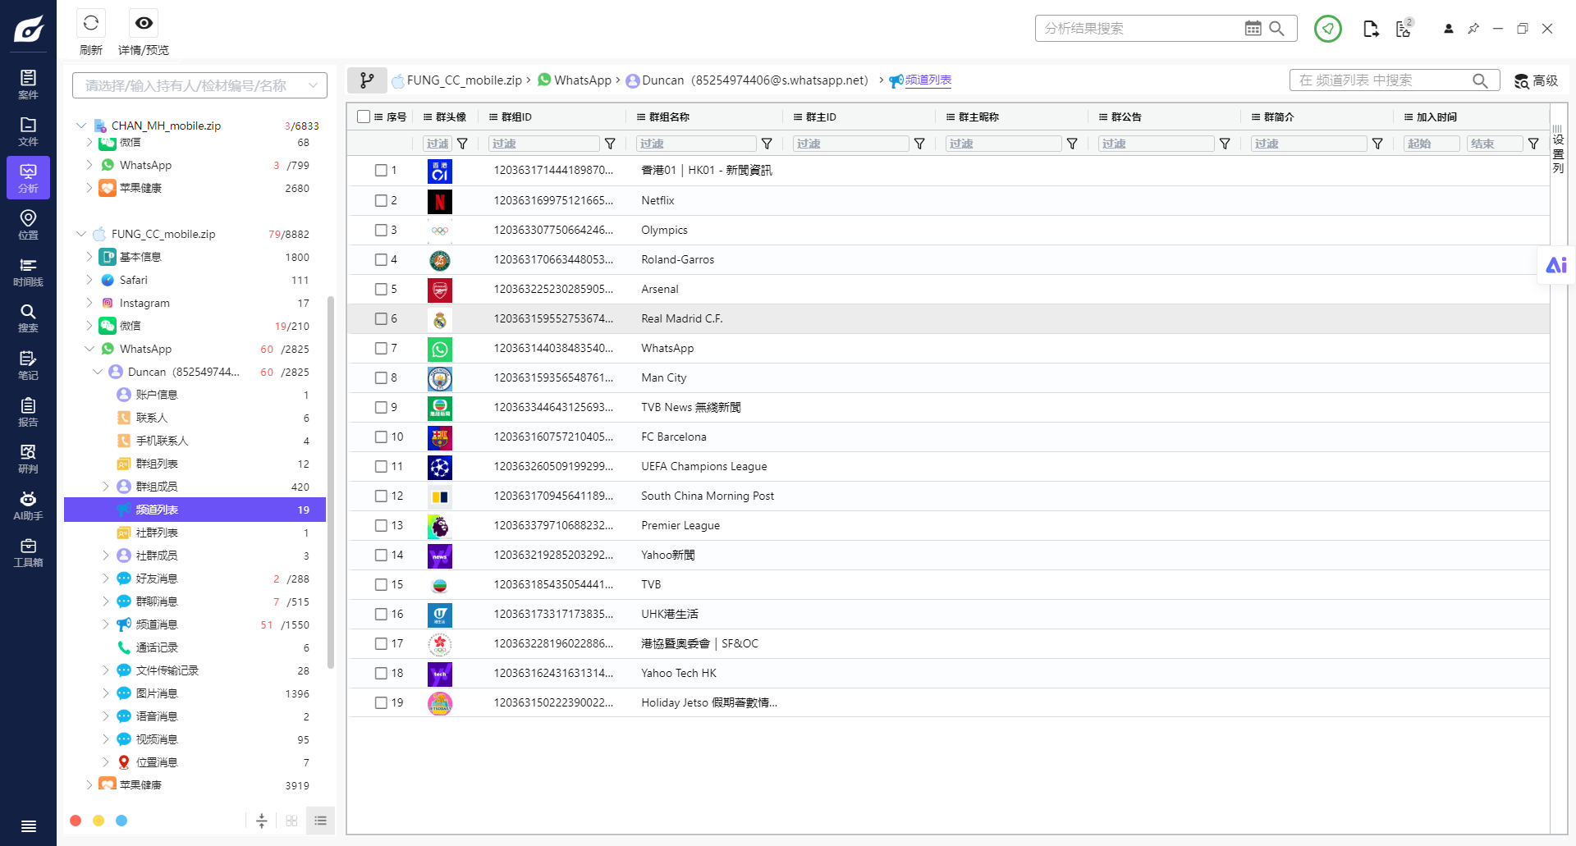1576x846 pixels.
Task: Open the details/preview (详情/预览) eye icon
Action: [x=144, y=24]
